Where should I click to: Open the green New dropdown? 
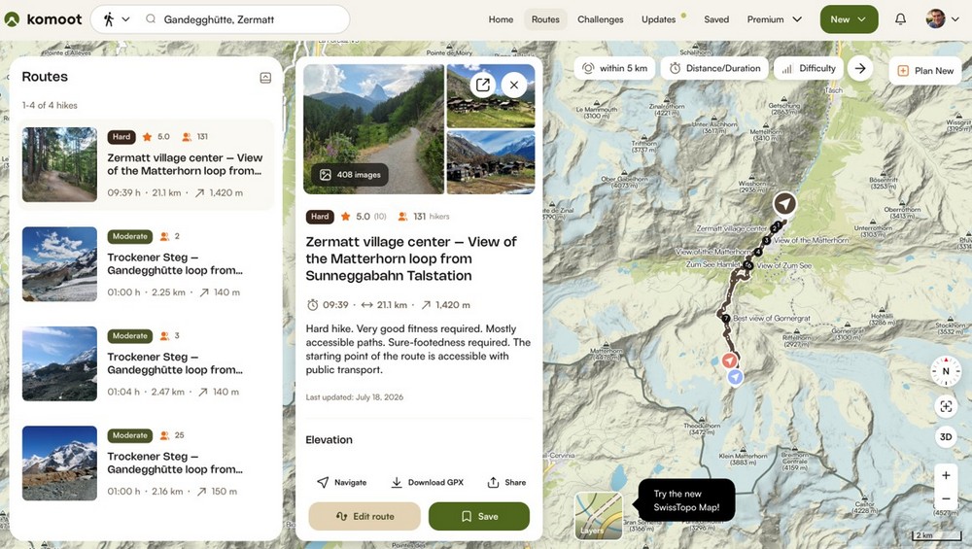pos(849,19)
